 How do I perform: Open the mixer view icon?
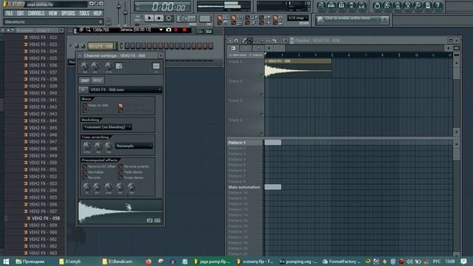coord(361,5)
